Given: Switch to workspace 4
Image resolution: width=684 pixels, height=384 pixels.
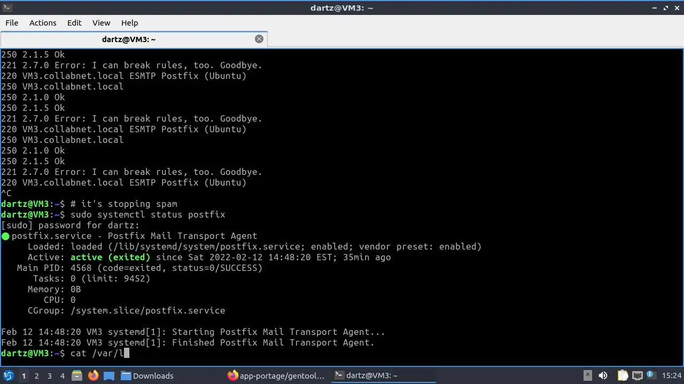Looking at the screenshot, I should coord(62,376).
